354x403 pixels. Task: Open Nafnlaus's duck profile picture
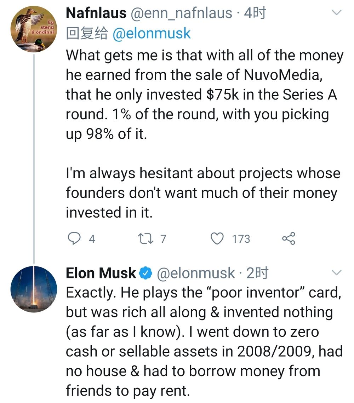(33, 29)
